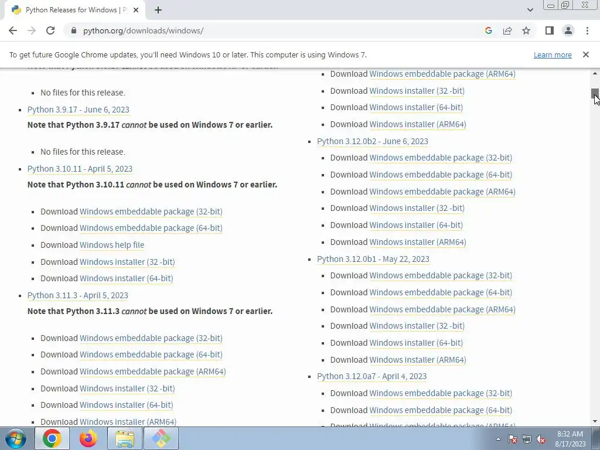
Task: Open the Python 3.12.0a7 - April 4, 2023 release
Action: [371, 376]
